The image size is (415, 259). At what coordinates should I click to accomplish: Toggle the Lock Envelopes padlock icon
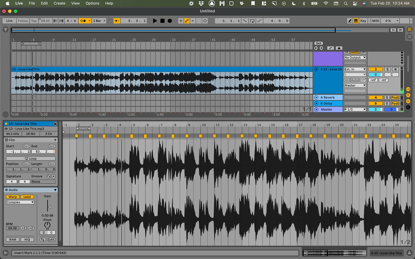tap(339, 48)
